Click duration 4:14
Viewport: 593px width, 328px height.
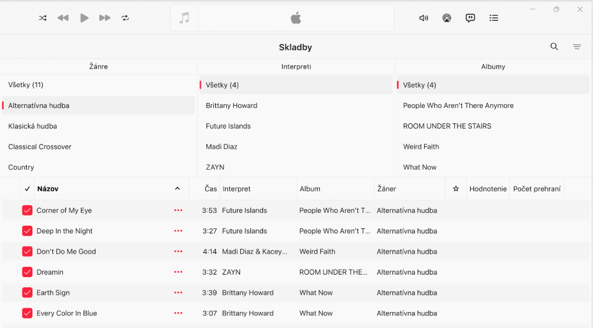[x=210, y=251]
